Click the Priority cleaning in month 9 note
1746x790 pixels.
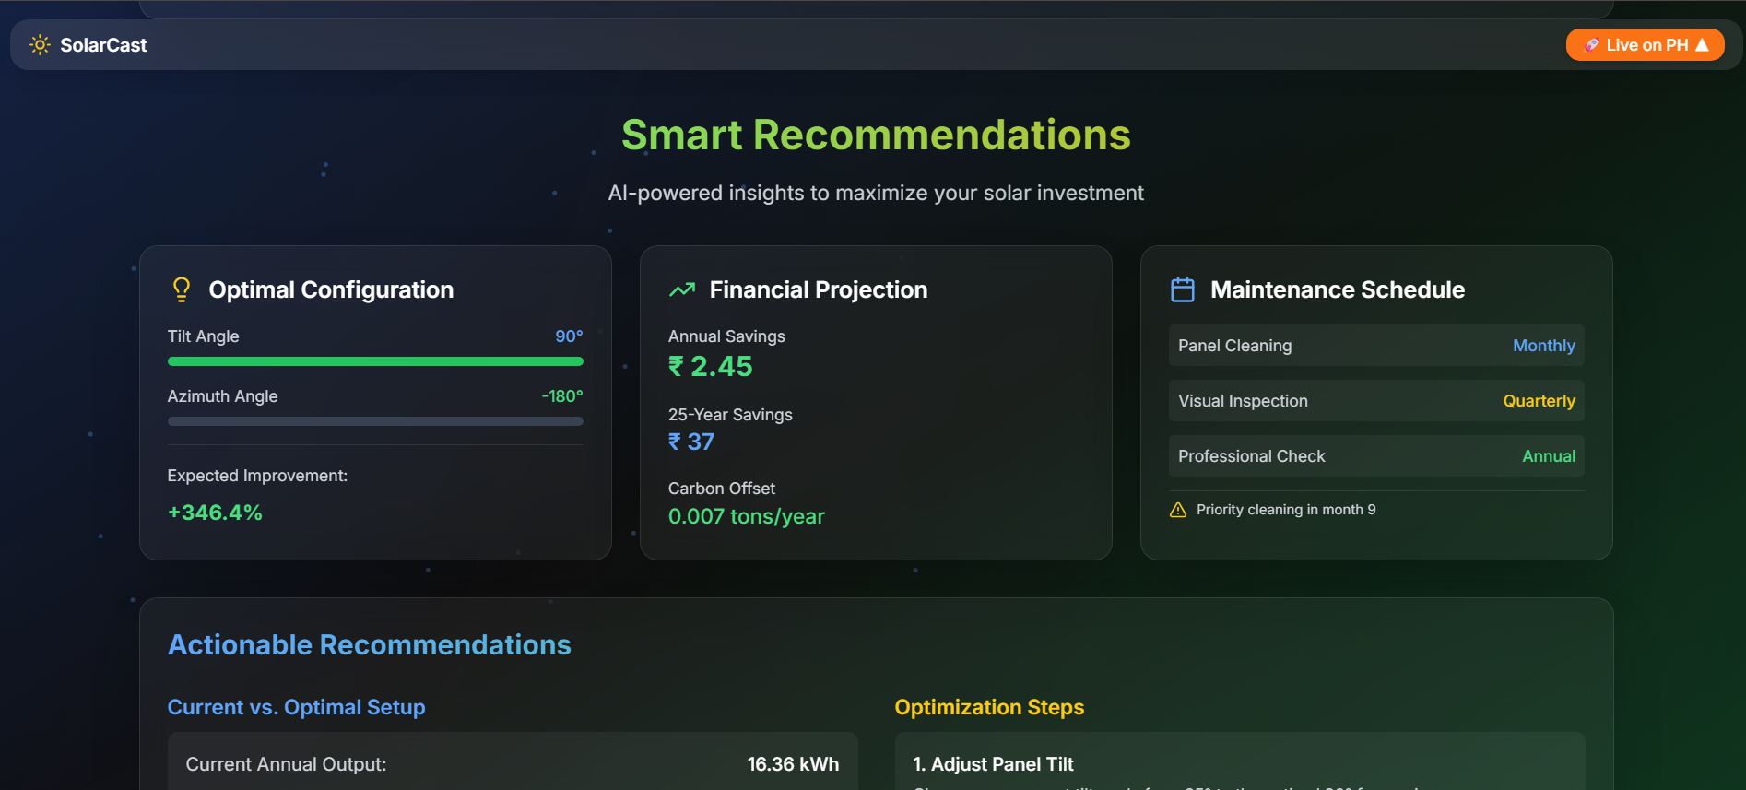point(1286,510)
